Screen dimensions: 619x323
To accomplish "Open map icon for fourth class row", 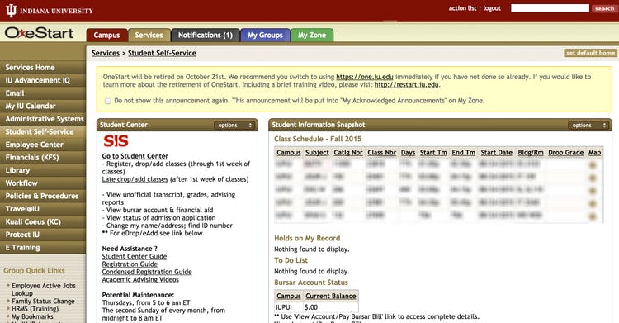I will [x=592, y=203].
